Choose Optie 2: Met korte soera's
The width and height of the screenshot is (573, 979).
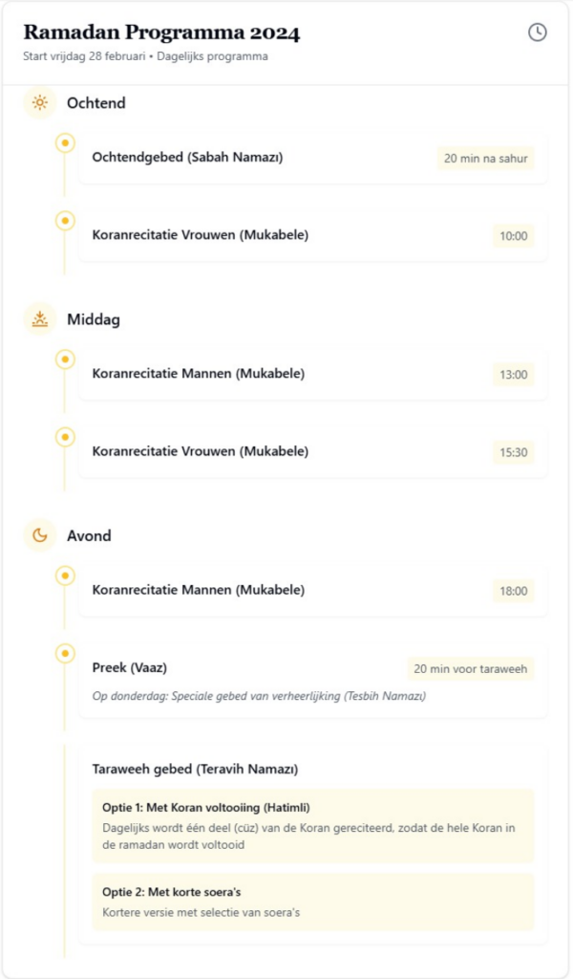[x=312, y=902]
